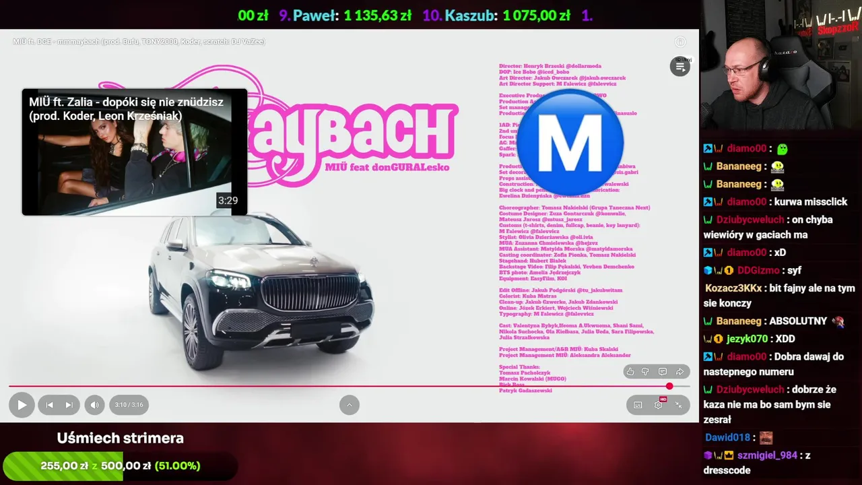Open the HD settings gear
Viewport: 862px width, 485px height.
(659, 404)
